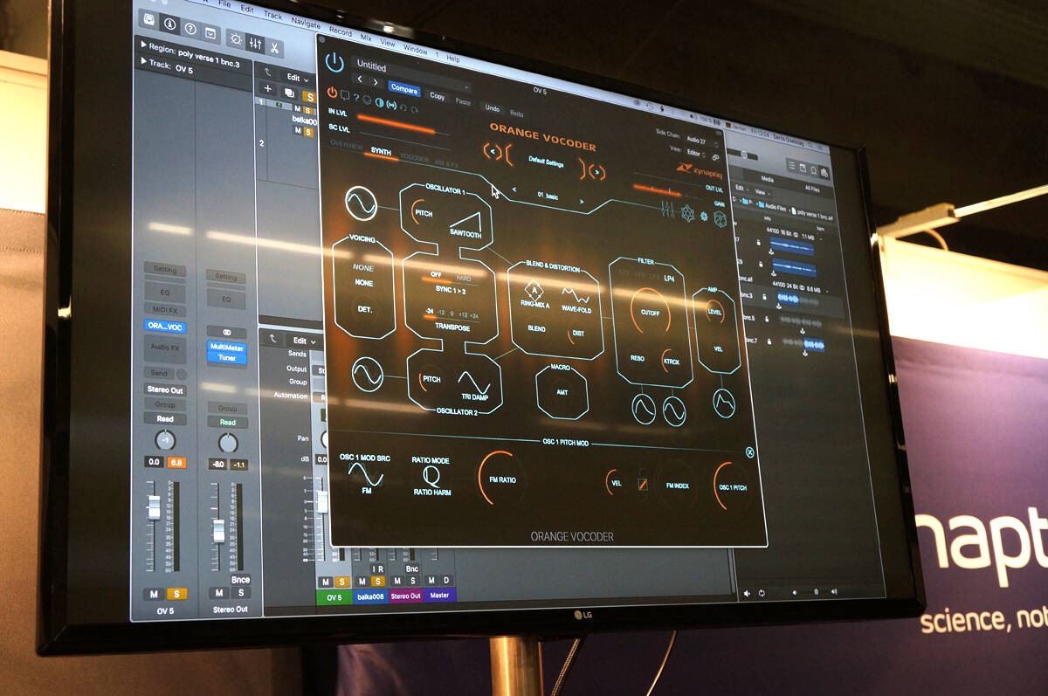
Task: Switch to the MIX & FX tab
Action: tap(445, 163)
